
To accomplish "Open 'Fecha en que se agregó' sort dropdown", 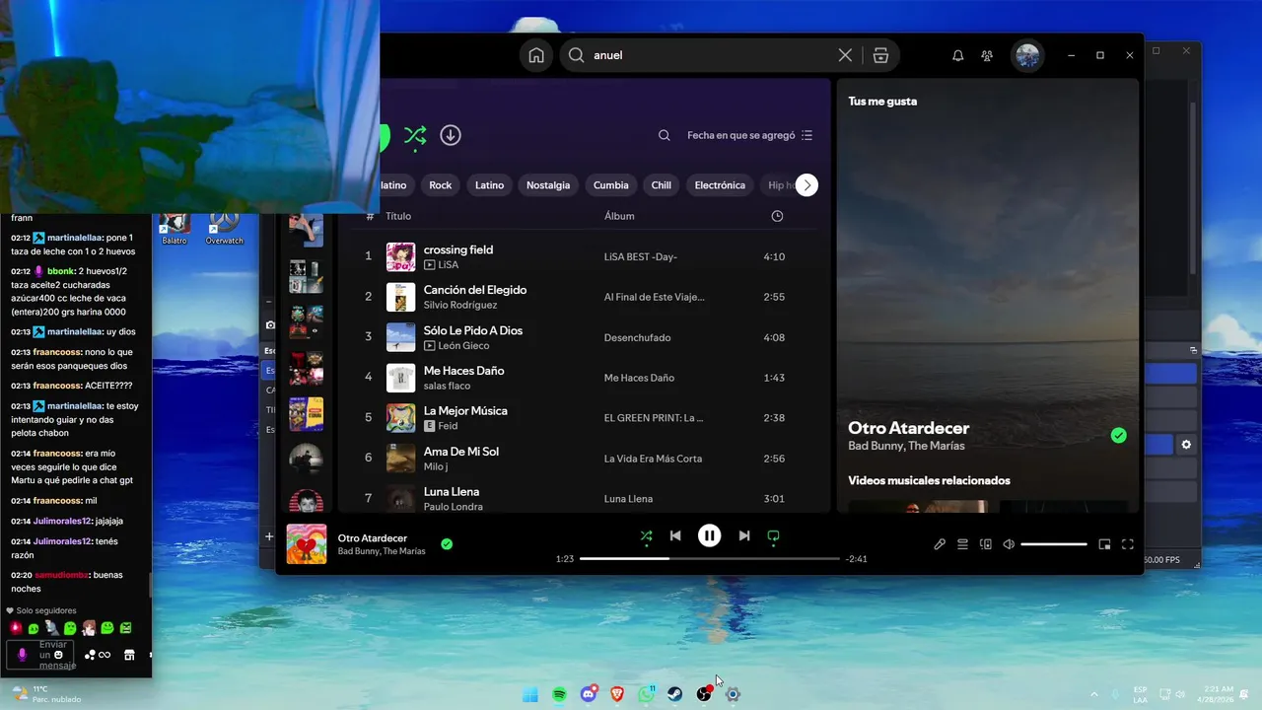I will pyautogui.click(x=749, y=135).
